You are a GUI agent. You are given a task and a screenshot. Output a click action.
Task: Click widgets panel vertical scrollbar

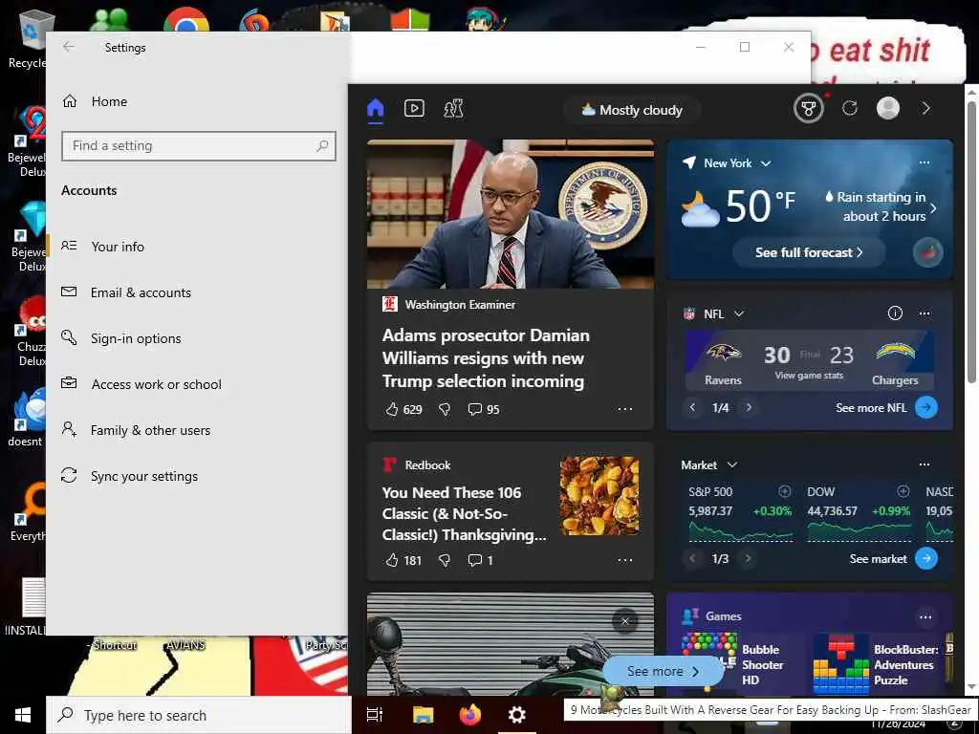pyautogui.click(x=971, y=241)
